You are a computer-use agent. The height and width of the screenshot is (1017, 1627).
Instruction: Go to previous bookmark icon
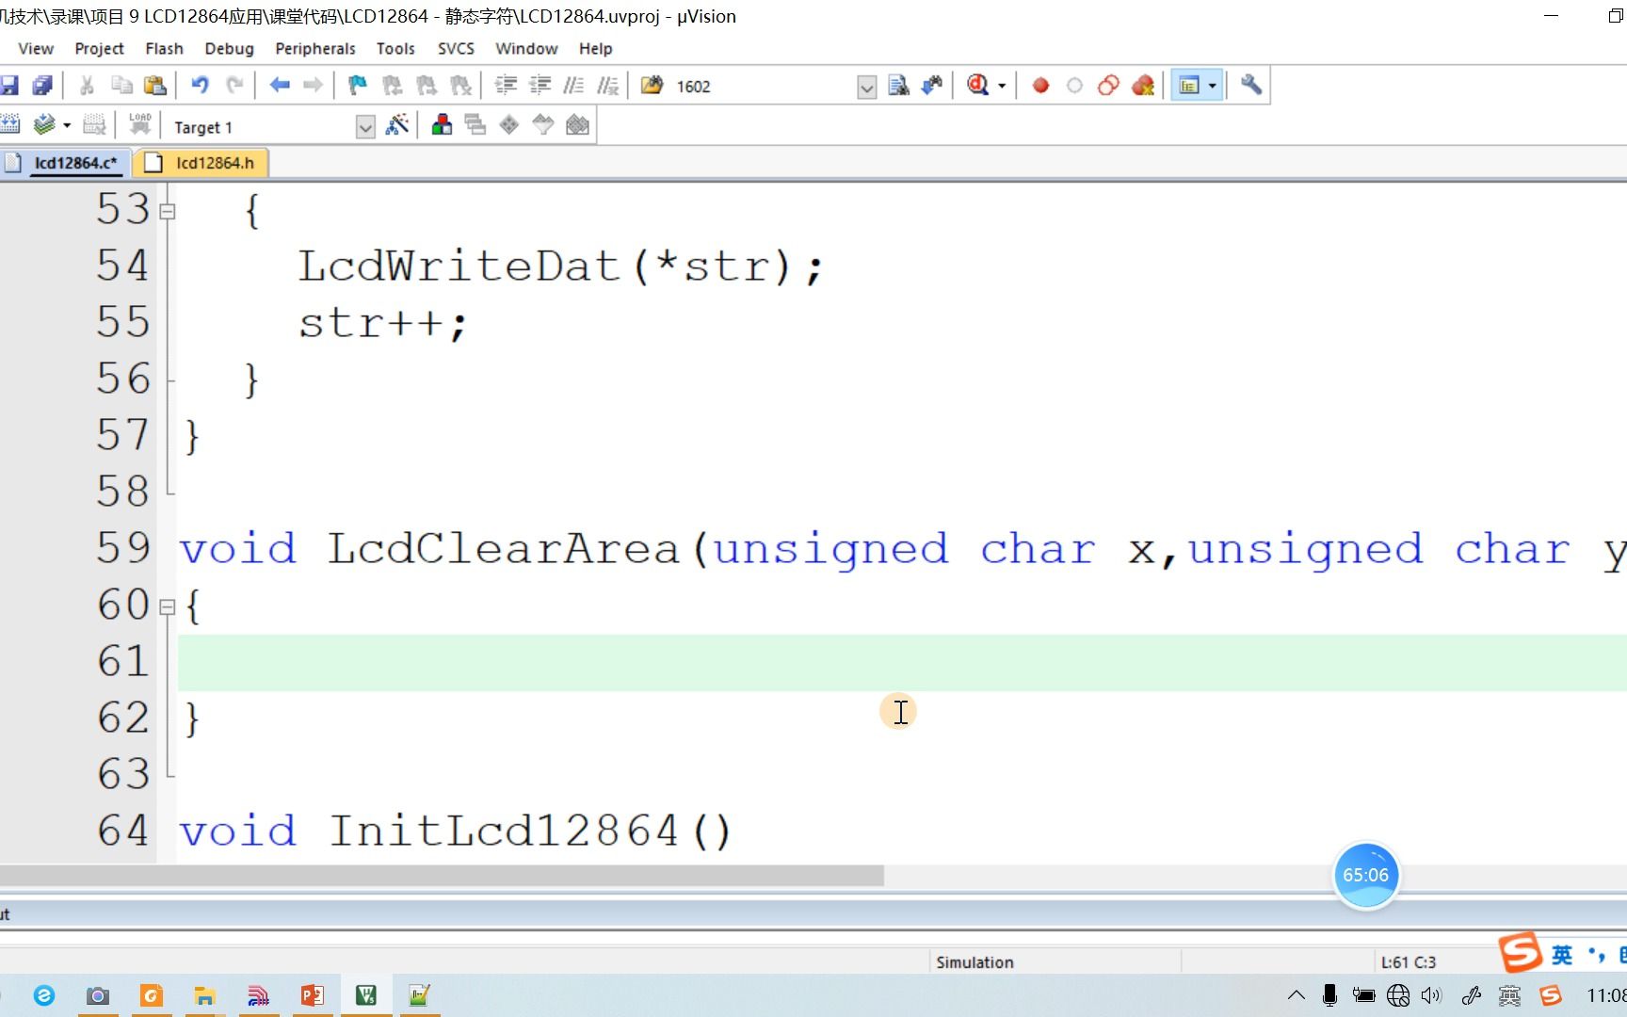393,86
